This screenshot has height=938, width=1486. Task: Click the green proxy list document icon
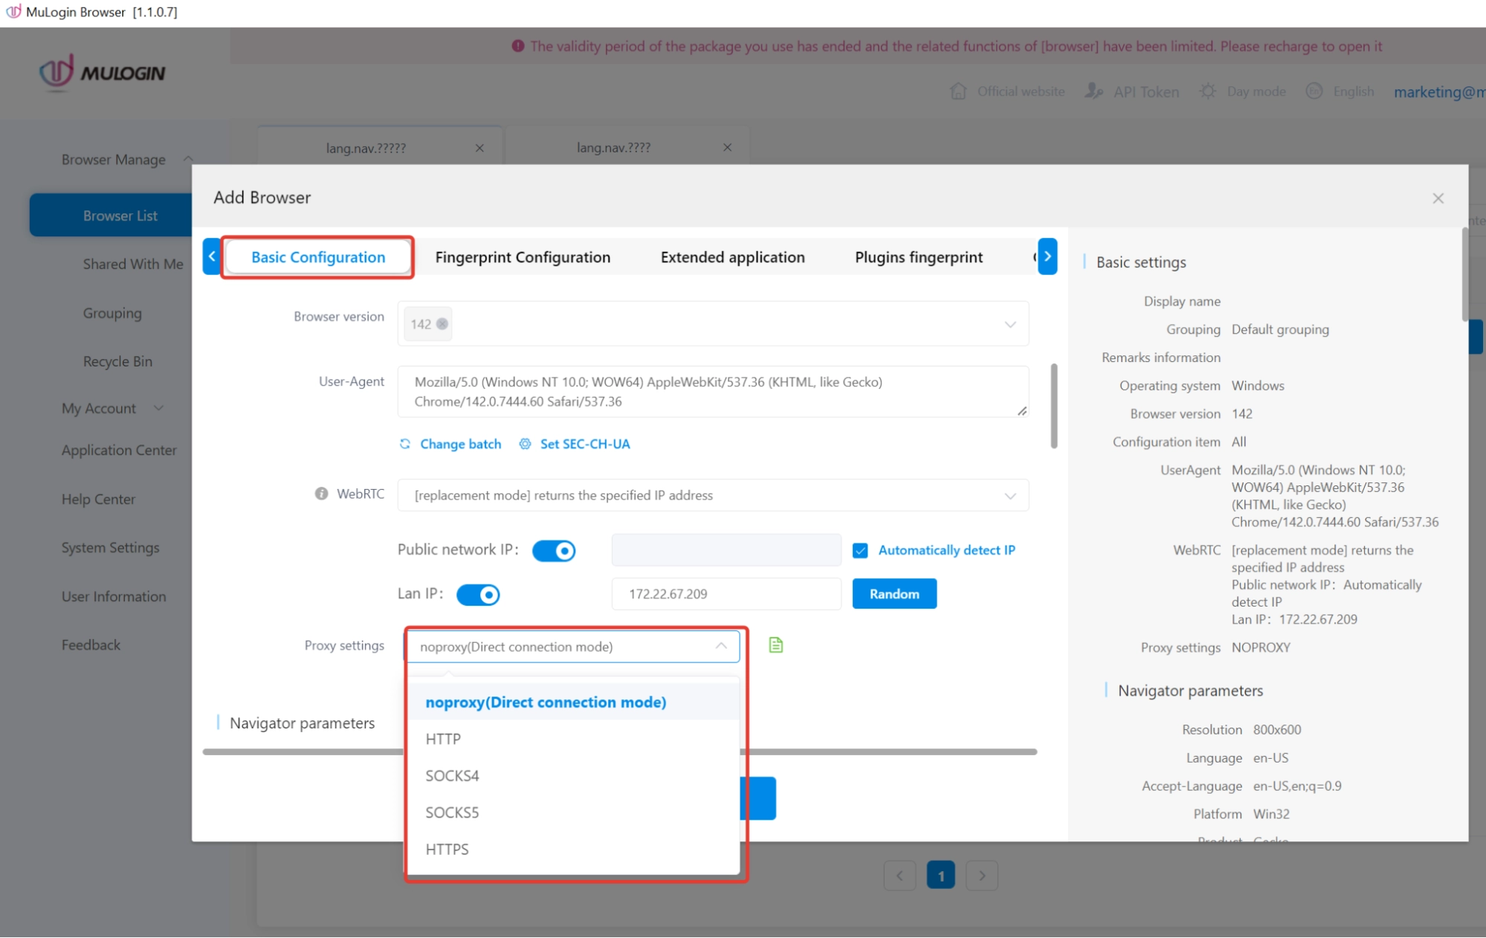tap(775, 645)
